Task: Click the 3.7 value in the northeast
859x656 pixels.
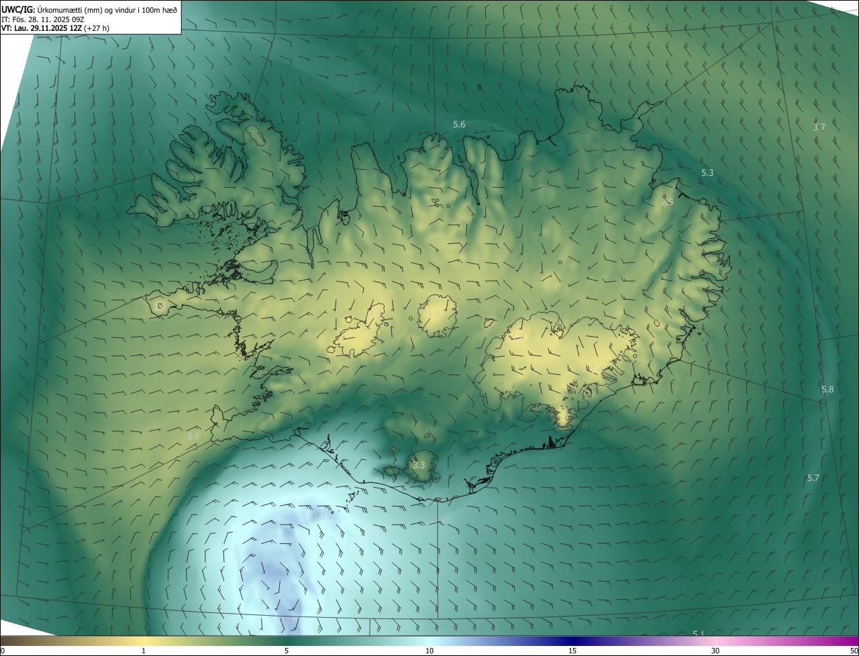Action: [x=819, y=127]
